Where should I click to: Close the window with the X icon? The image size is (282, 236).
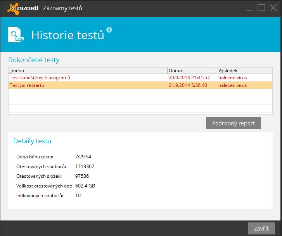tap(273, 8)
